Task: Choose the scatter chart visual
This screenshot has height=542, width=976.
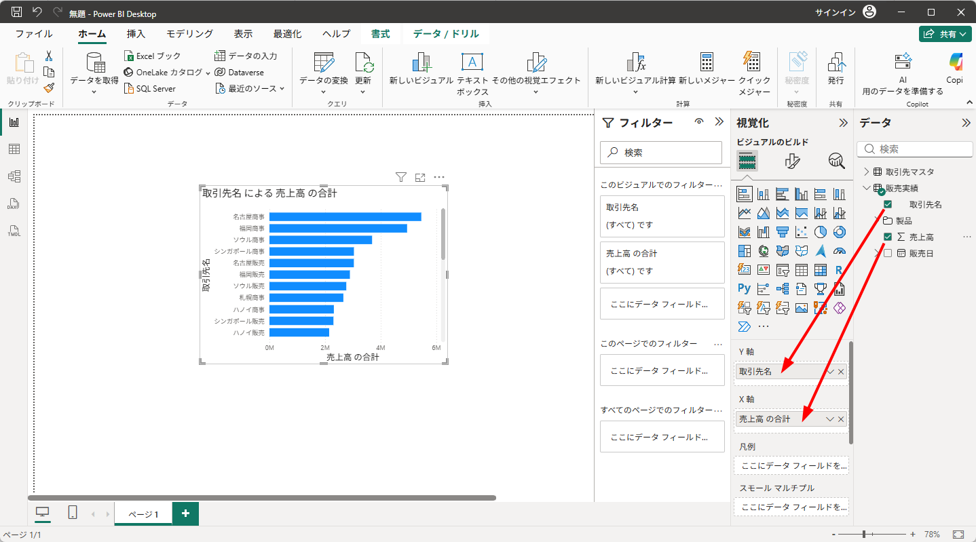Action: coord(802,232)
